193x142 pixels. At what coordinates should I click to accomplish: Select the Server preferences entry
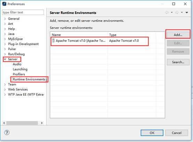coord(13,59)
